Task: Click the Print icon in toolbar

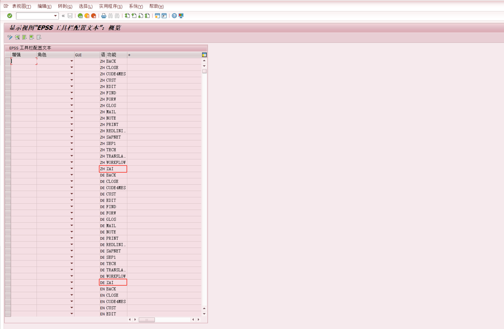Action: (104, 16)
